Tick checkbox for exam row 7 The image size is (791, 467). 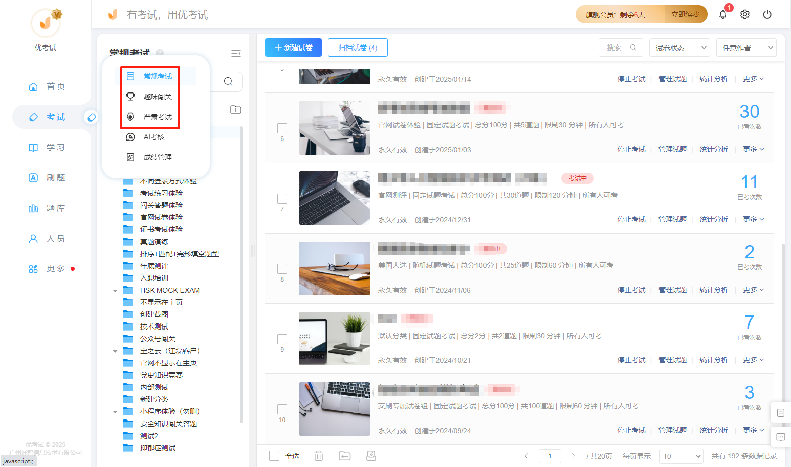(x=282, y=199)
